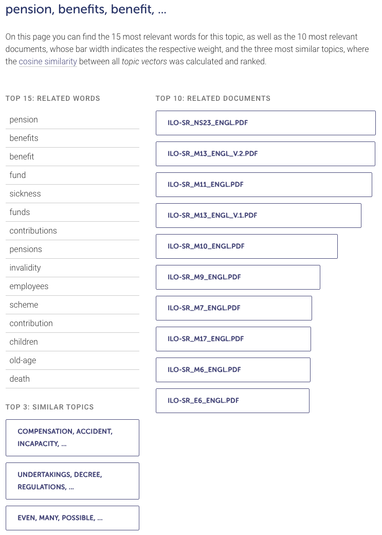Open the ILO-SR_M9_ENGL.PDF document
This screenshot has width=382, height=535.
(203, 277)
